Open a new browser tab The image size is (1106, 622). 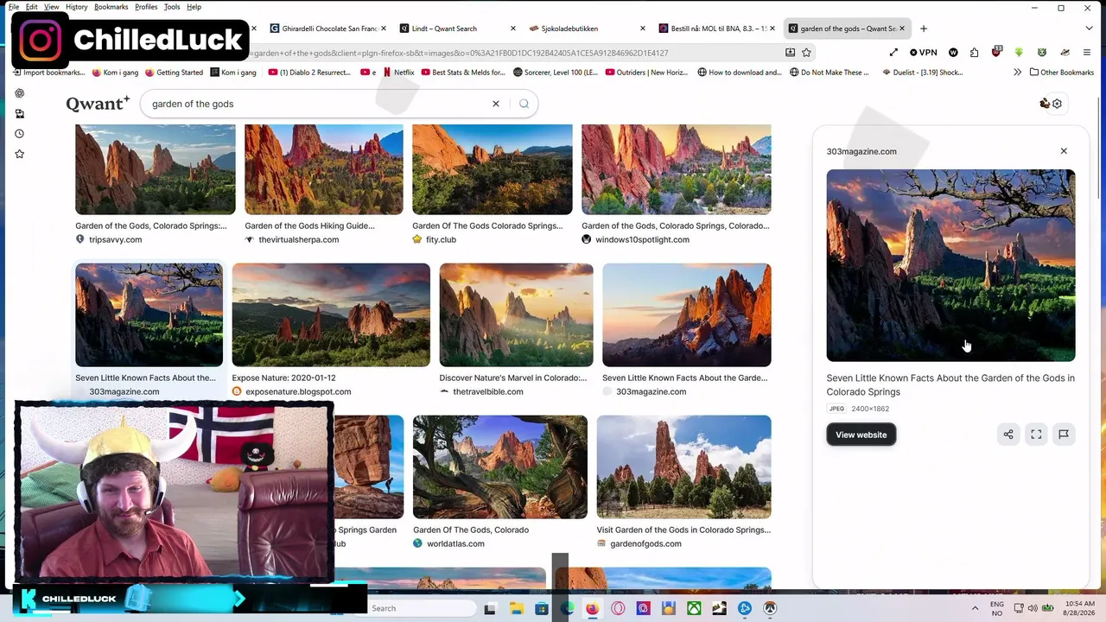[x=924, y=29]
